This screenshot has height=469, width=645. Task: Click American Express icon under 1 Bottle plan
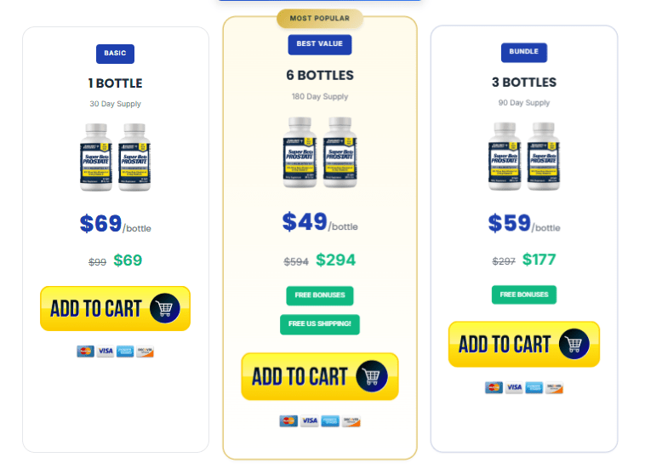click(x=125, y=352)
